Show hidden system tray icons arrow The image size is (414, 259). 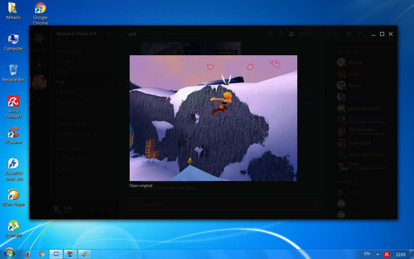(377, 254)
